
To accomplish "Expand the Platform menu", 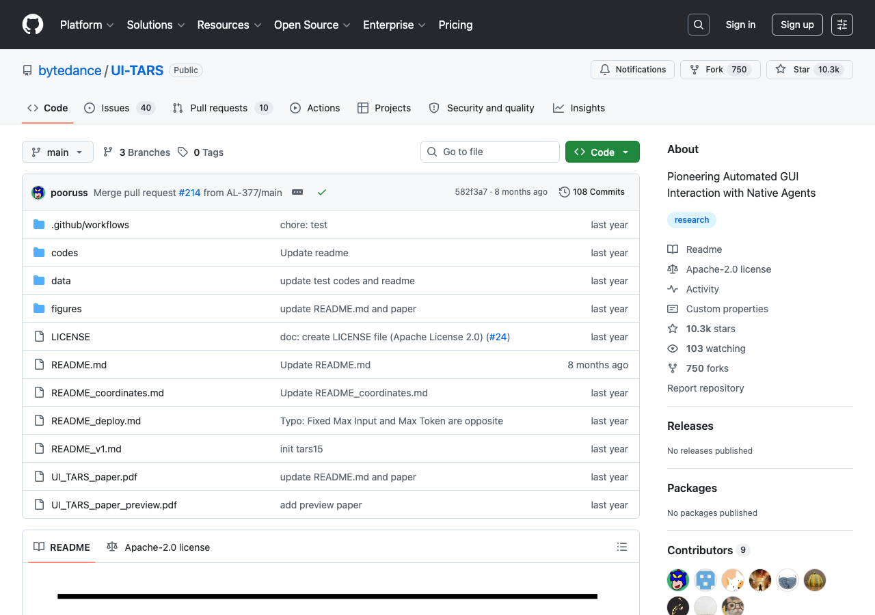I will (87, 25).
